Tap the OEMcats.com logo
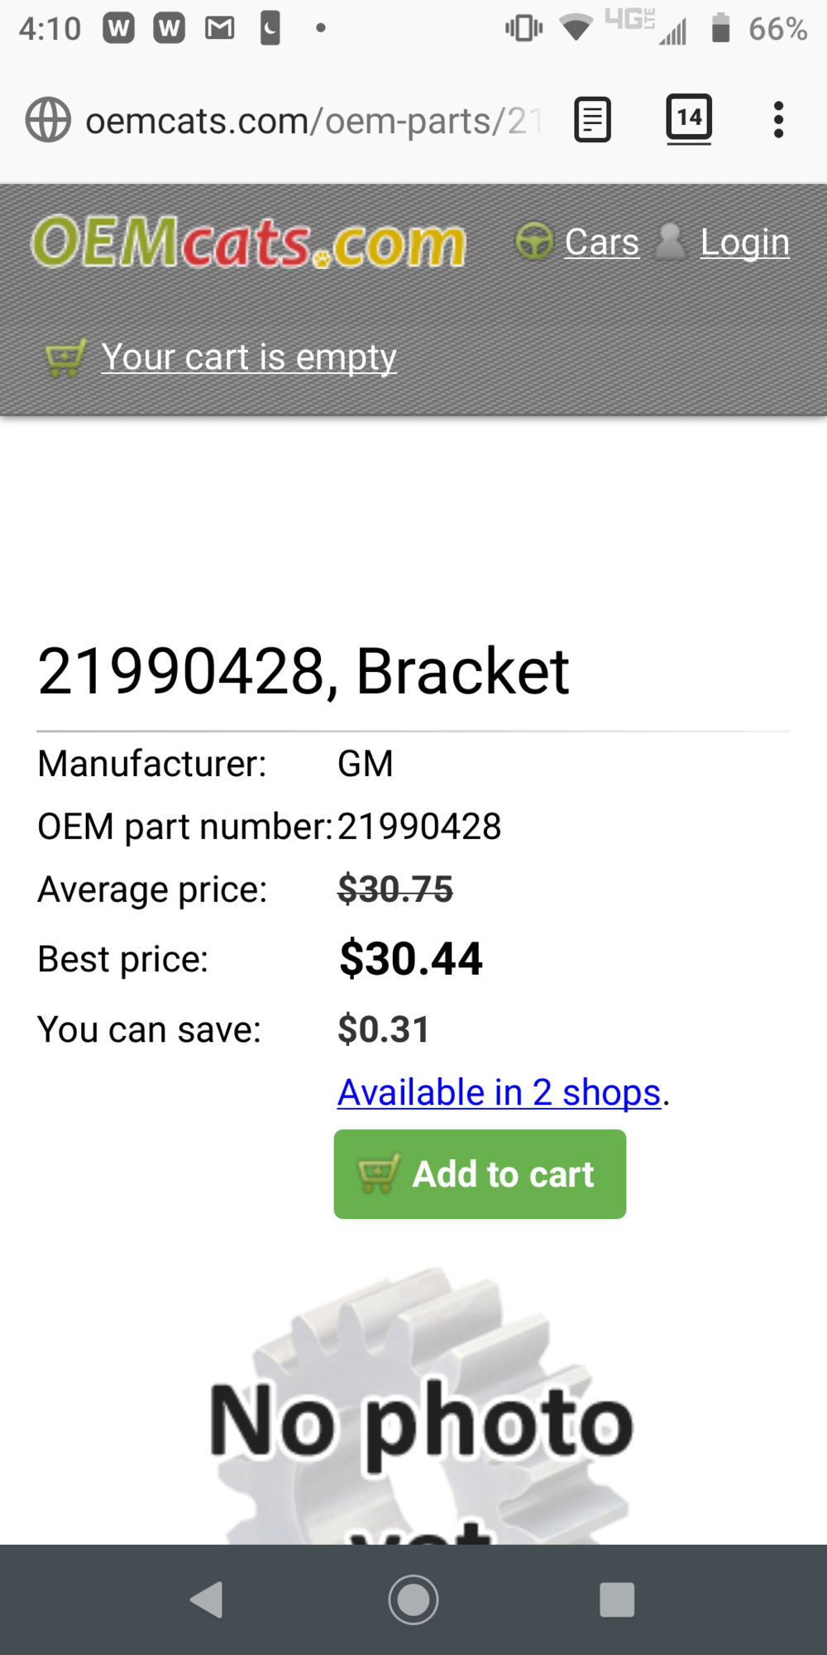The width and height of the screenshot is (827, 1655). [248, 242]
